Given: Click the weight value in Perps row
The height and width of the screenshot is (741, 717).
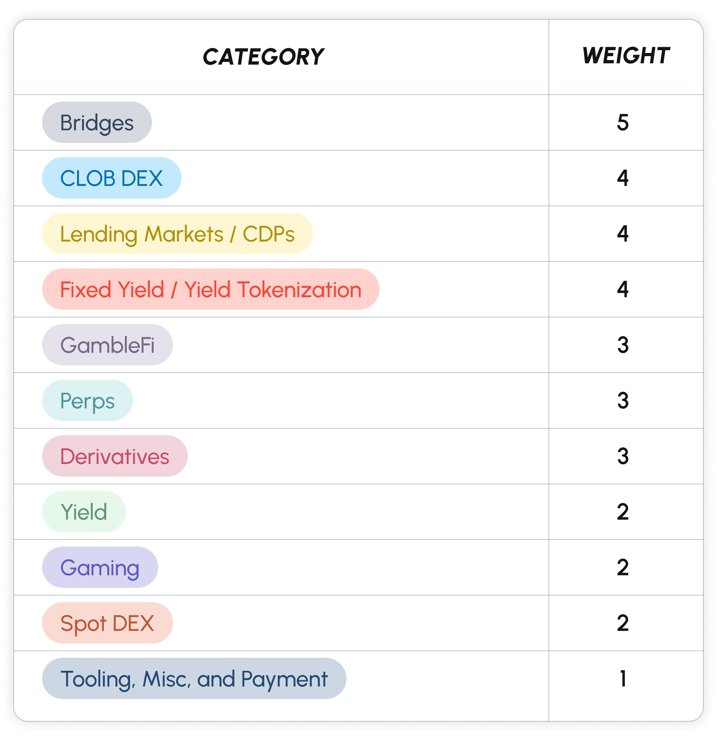Looking at the screenshot, I should pyautogui.click(x=623, y=400).
